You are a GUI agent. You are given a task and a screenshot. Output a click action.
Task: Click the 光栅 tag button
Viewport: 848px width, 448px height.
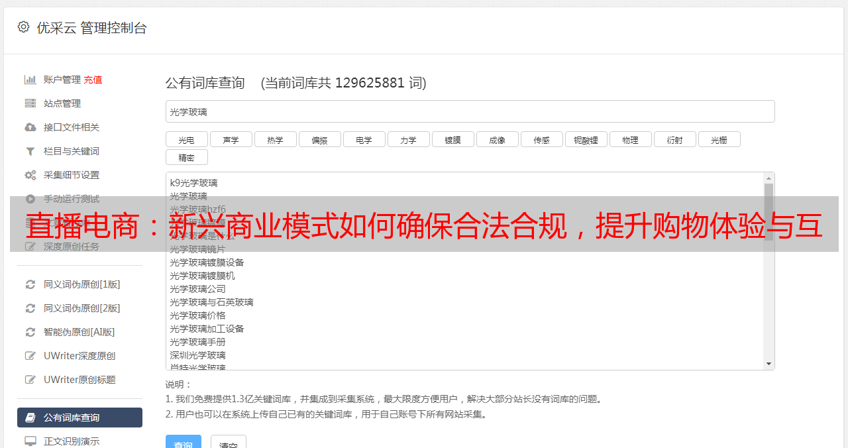pyautogui.click(x=719, y=139)
